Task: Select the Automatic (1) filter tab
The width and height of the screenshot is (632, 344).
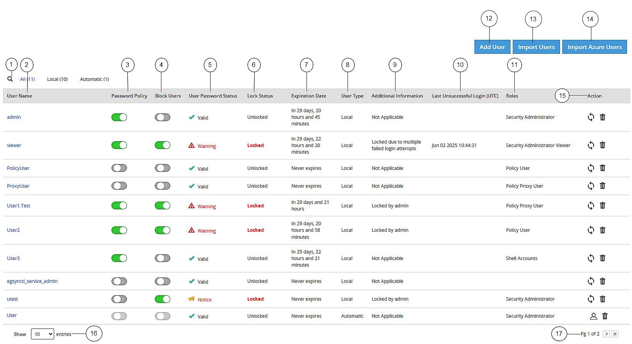Action: (x=94, y=79)
